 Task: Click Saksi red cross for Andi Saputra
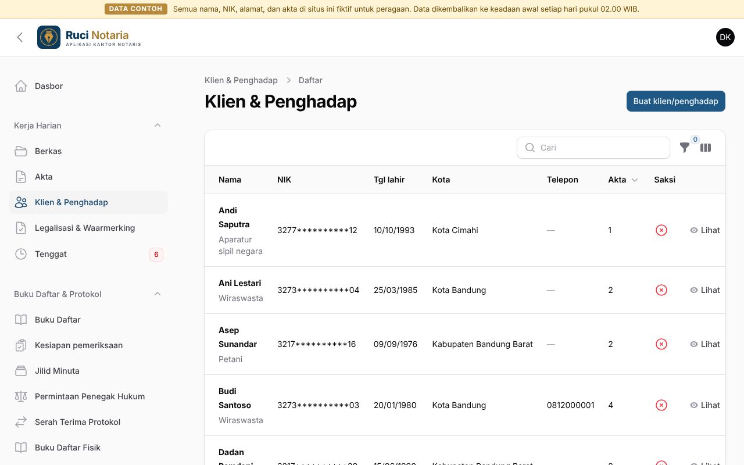pyautogui.click(x=661, y=230)
